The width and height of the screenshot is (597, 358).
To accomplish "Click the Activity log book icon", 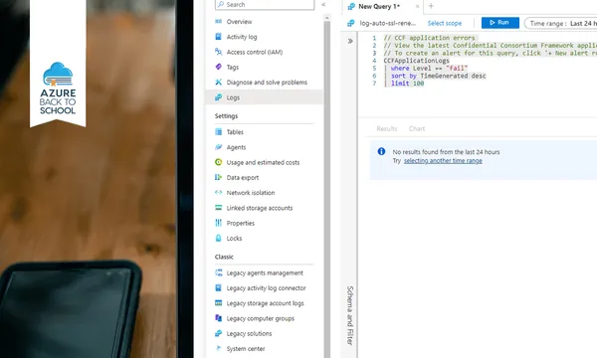I will pyautogui.click(x=218, y=37).
